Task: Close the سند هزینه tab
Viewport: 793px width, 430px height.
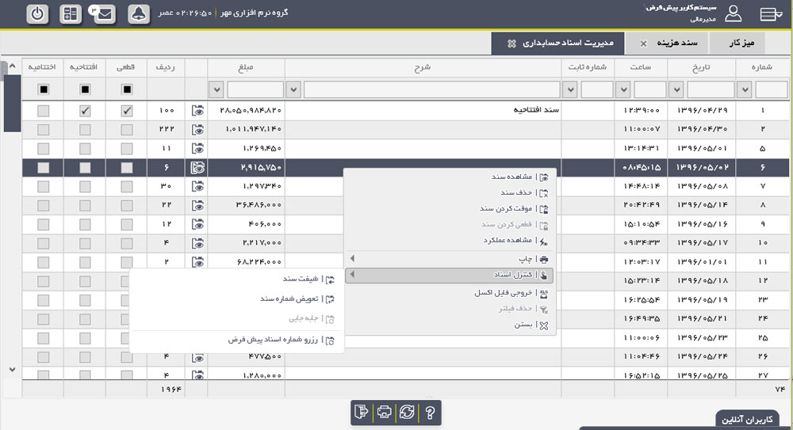Action: (x=643, y=43)
